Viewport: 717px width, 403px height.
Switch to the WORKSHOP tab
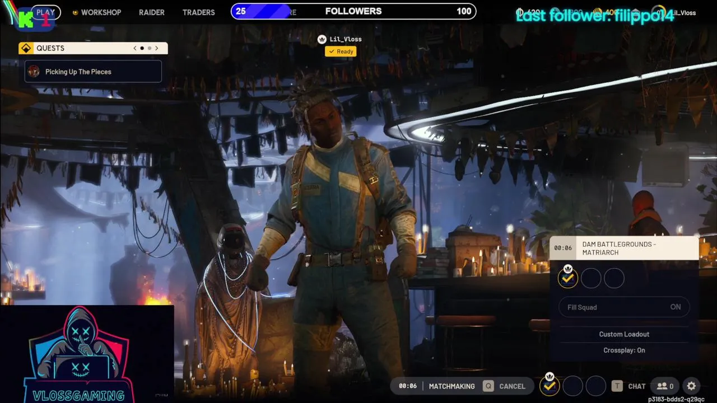(x=101, y=12)
